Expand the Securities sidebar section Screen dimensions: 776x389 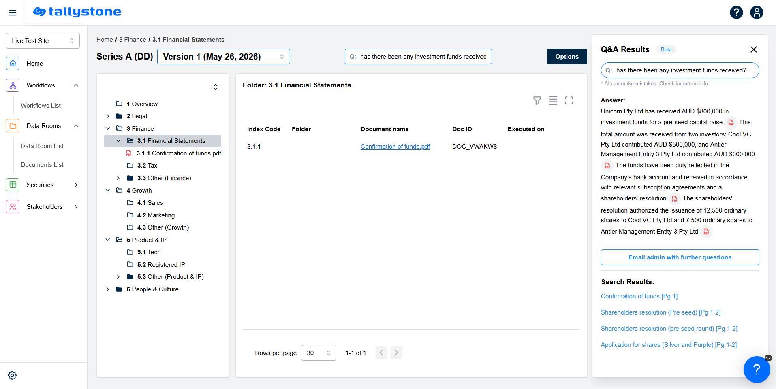[76, 185]
